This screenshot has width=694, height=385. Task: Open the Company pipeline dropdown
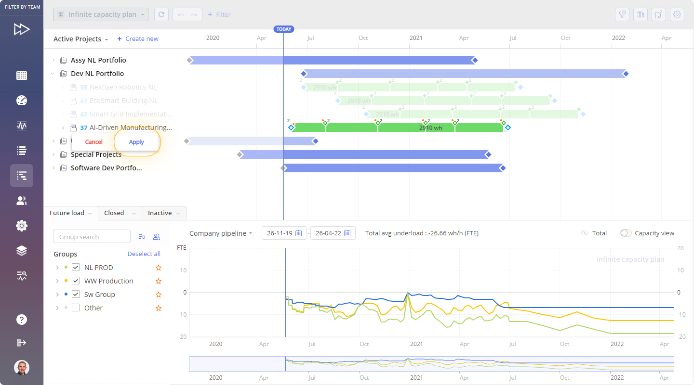click(221, 233)
